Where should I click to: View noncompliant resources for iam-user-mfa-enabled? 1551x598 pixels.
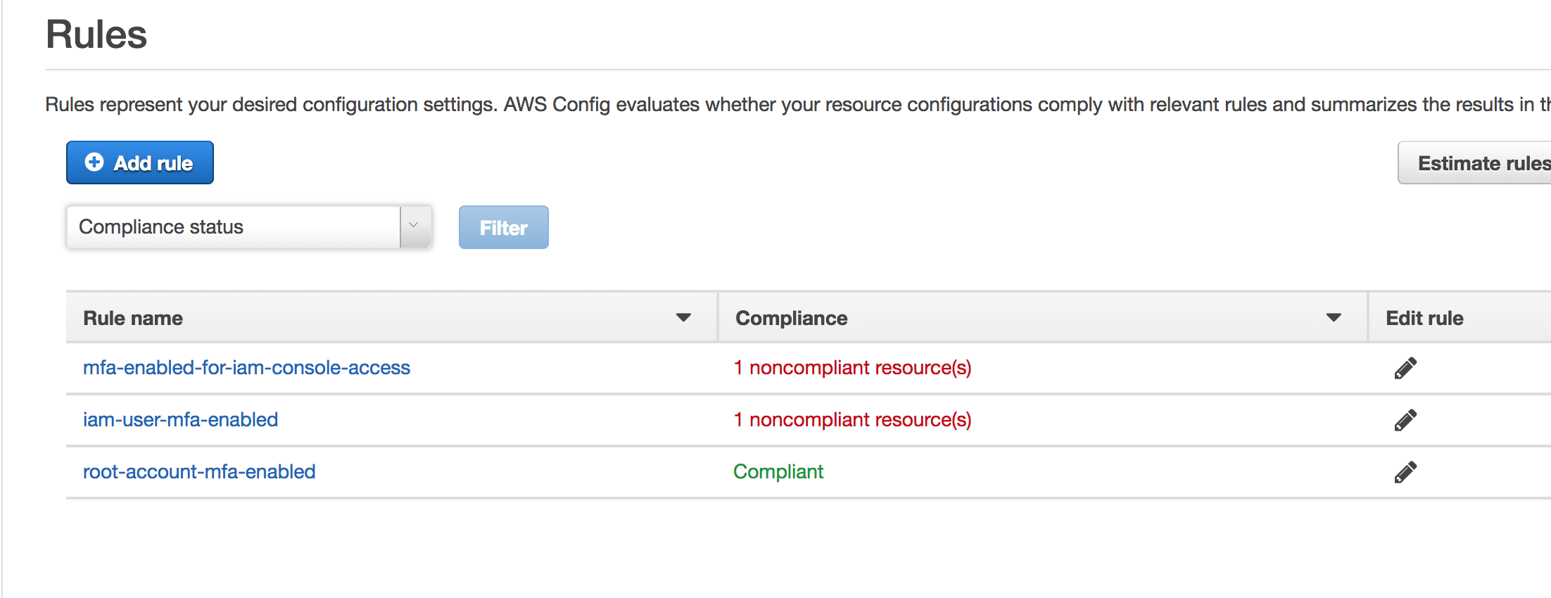tap(852, 420)
